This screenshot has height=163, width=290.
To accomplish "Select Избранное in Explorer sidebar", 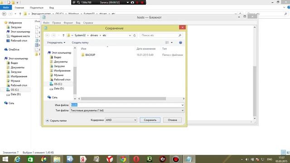I will point(15,23).
